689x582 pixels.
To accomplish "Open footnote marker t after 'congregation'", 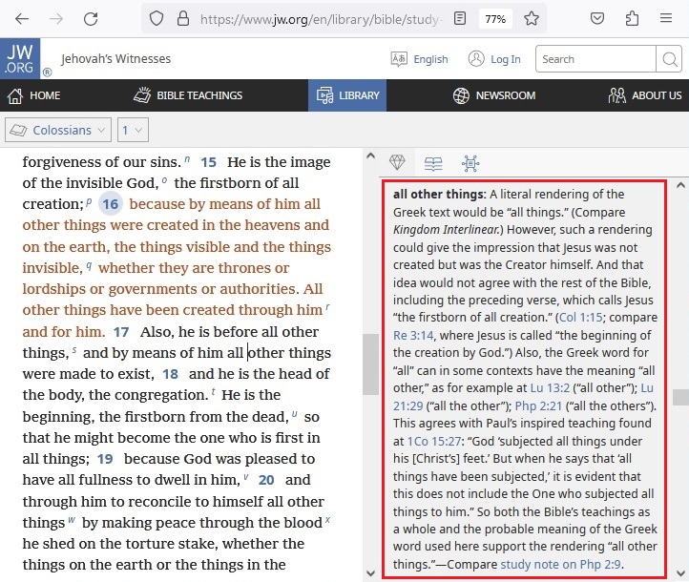I will click(x=213, y=392).
